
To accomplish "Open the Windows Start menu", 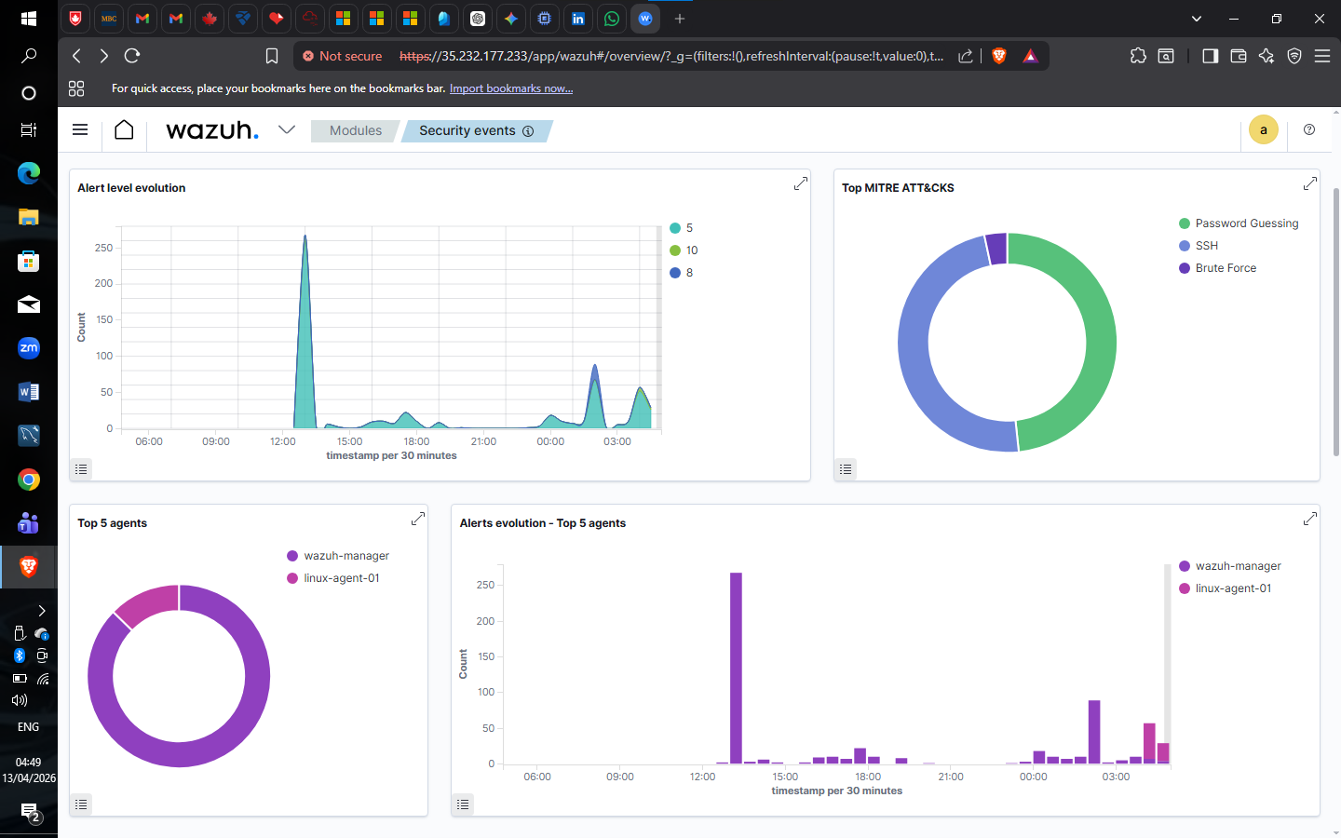I will (x=29, y=19).
